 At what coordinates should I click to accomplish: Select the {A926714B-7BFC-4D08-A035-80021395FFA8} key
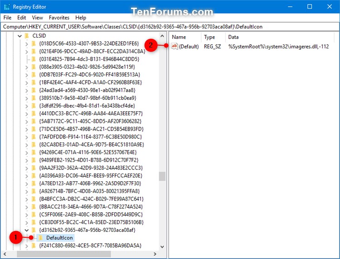(x=89, y=191)
